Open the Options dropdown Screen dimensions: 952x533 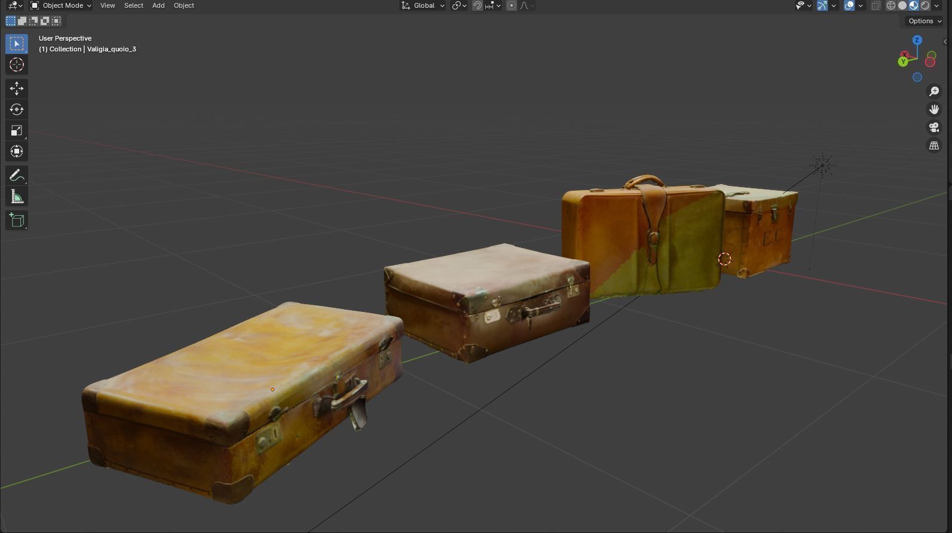tap(925, 21)
